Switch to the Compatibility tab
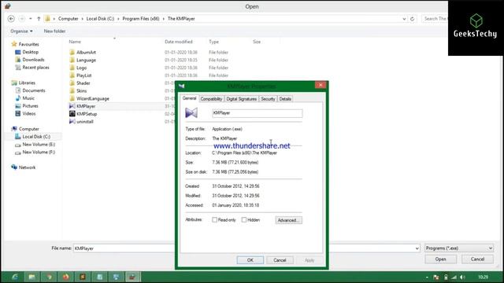The width and height of the screenshot is (504, 283). 211,99
